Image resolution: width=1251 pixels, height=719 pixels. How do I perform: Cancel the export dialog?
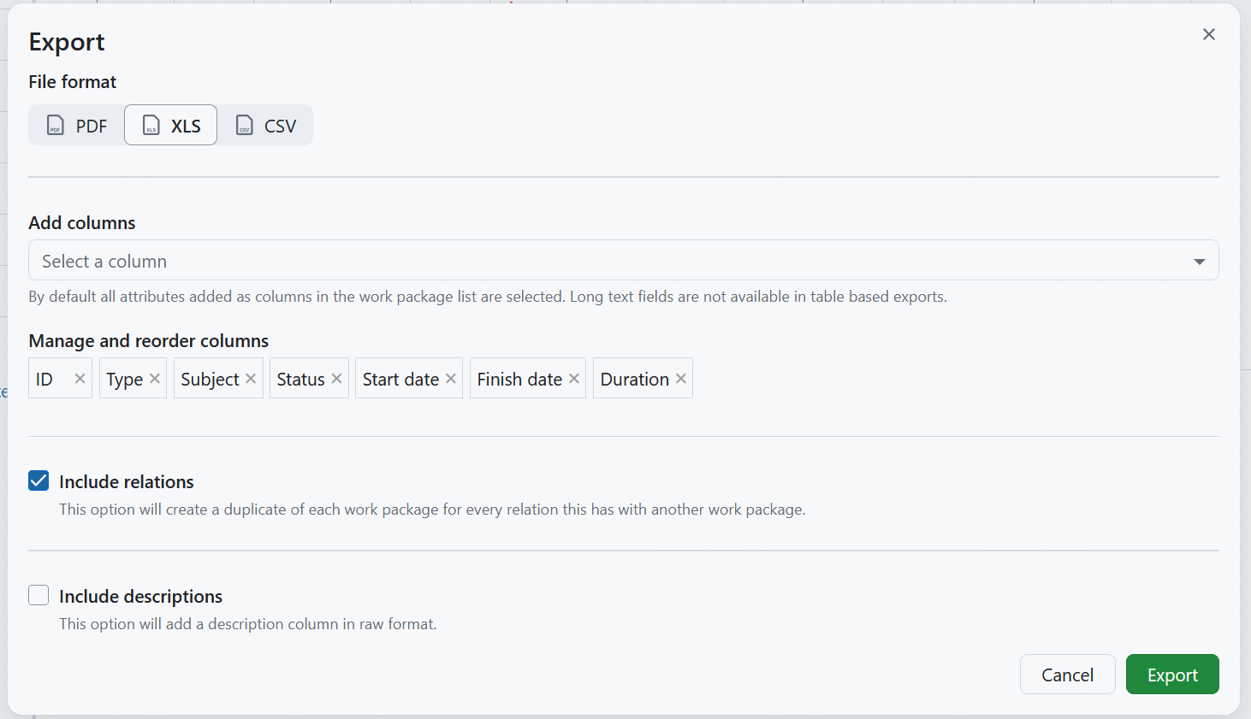pos(1067,675)
